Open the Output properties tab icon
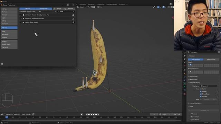 (x=185, y=56)
